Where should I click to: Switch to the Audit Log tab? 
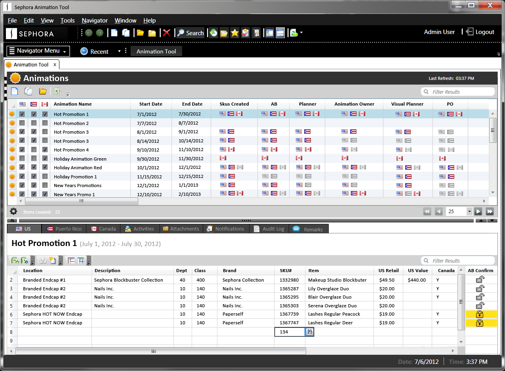[269, 229]
